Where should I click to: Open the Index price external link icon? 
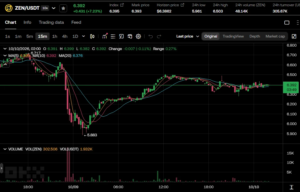122,5
